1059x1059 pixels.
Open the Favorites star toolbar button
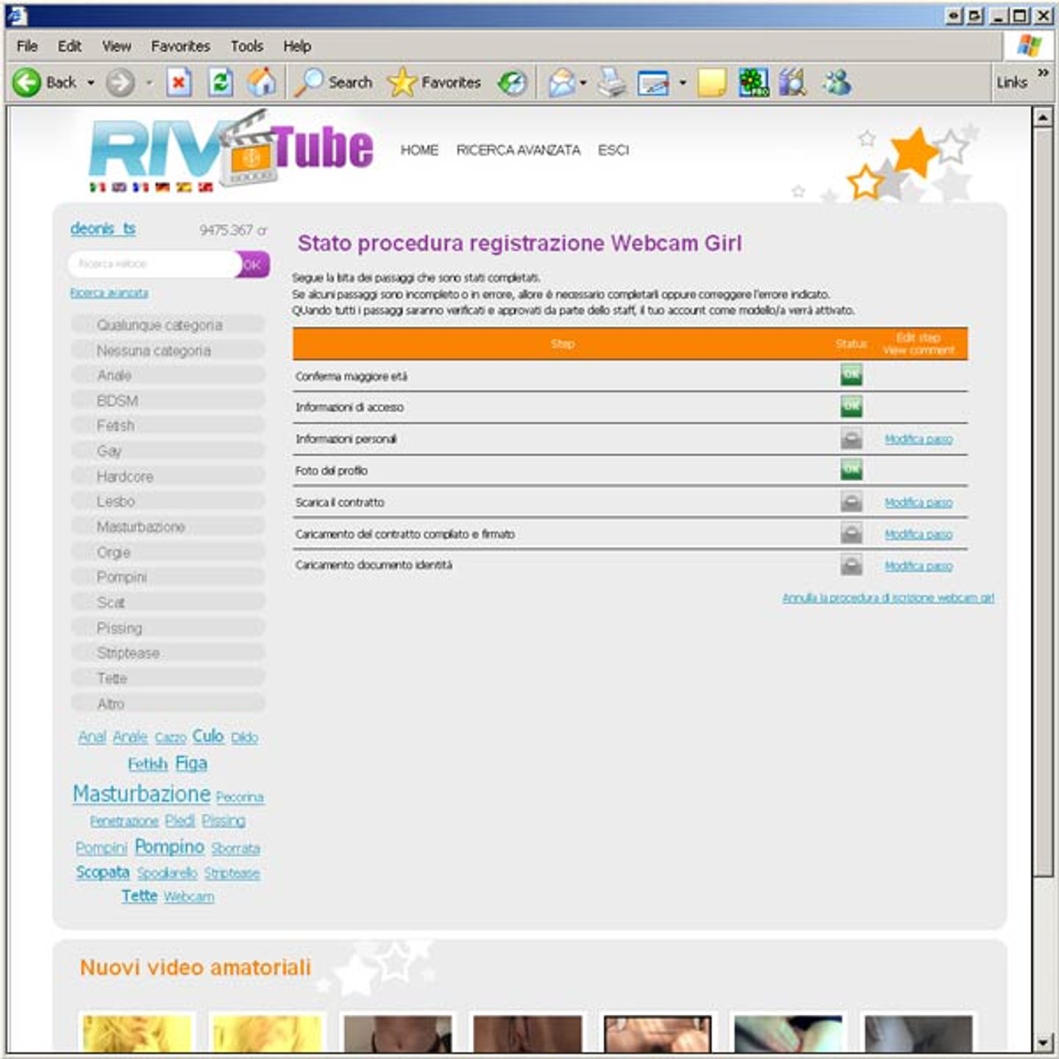point(435,82)
